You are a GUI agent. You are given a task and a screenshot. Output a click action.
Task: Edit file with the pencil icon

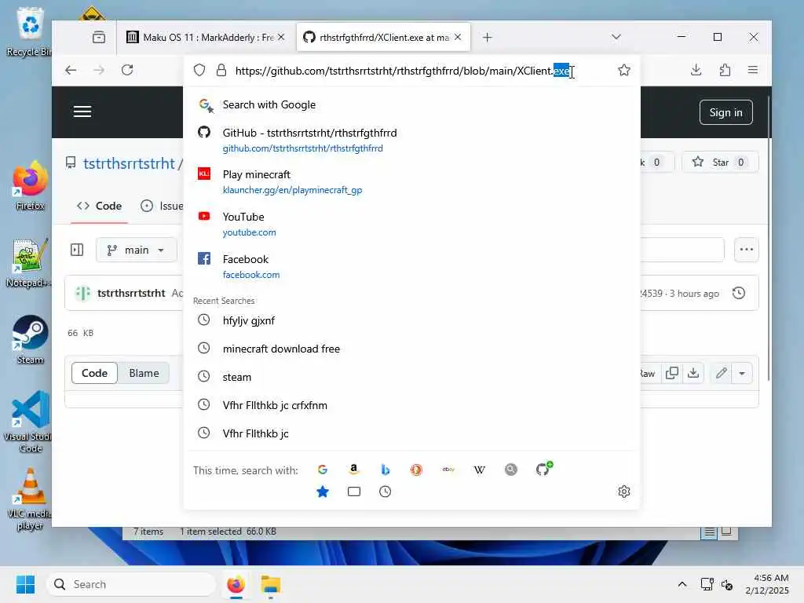[722, 373]
